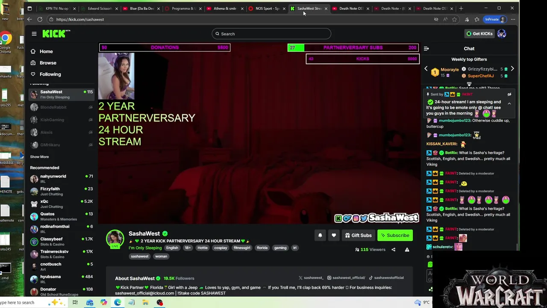Click the I'm Only Sleeping category link
This screenshot has width=547, height=308.
pyautogui.click(x=145, y=248)
